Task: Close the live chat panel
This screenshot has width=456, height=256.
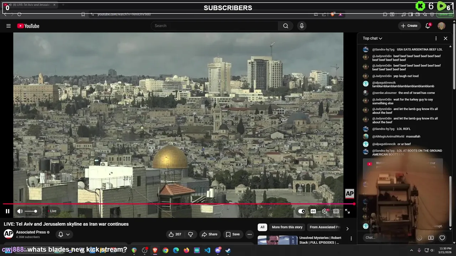Action: (x=445, y=38)
